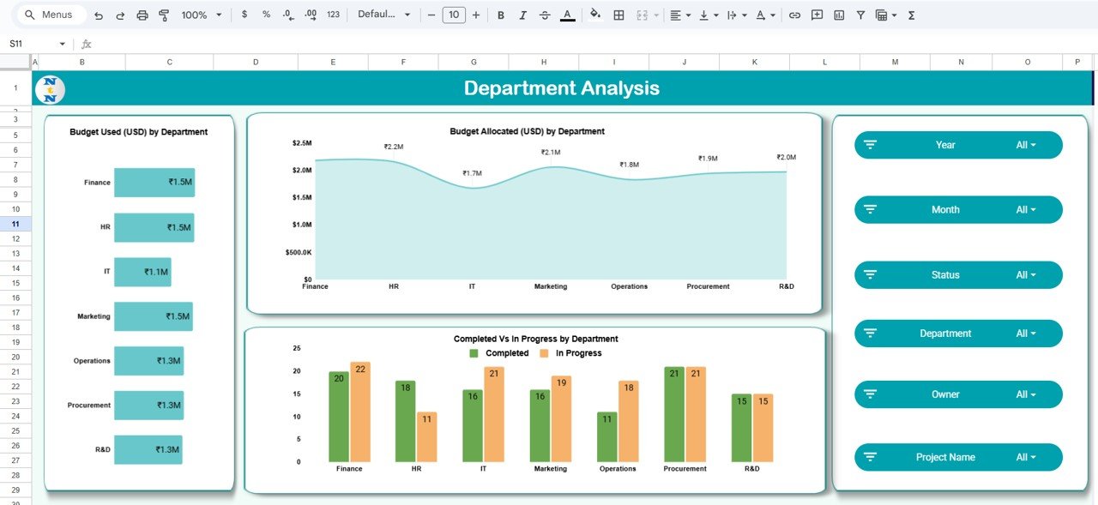
Task: Print the spreadsheet using the printer icon
Action: click(x=142, y=15)
